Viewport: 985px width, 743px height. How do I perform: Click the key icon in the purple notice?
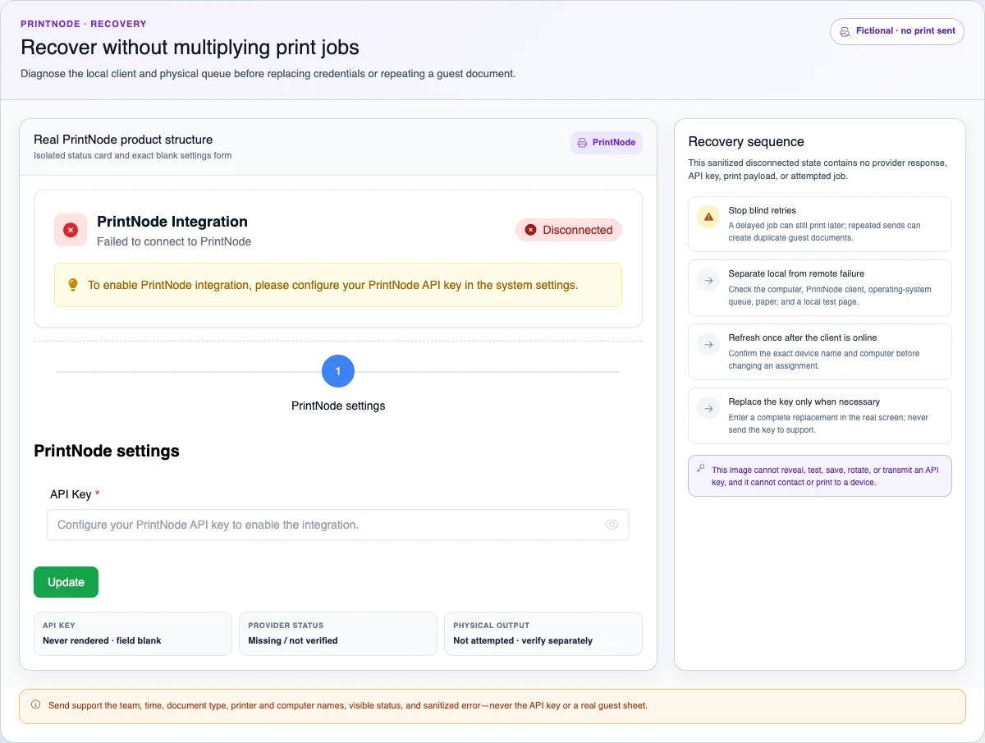pyautogui.click(x=700, y=469)
